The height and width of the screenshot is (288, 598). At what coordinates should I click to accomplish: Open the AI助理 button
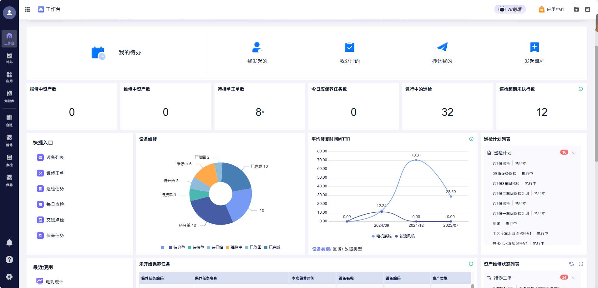(x=510, y=9)
